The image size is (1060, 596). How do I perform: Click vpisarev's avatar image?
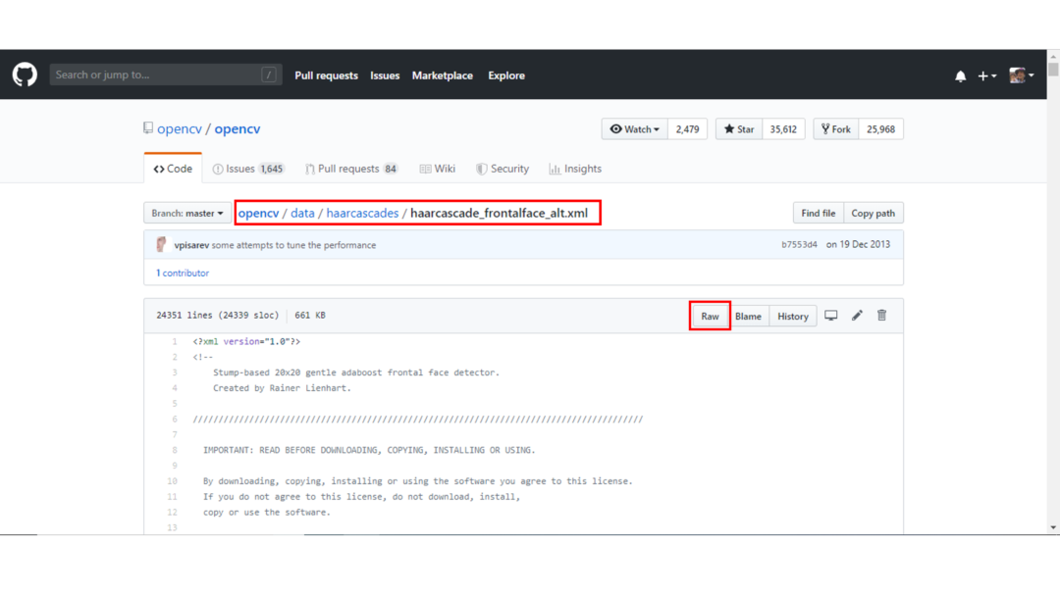162,244
